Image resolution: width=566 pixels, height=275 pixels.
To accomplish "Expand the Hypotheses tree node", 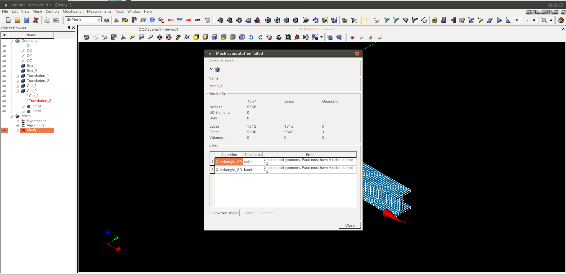I will [17, 121].
